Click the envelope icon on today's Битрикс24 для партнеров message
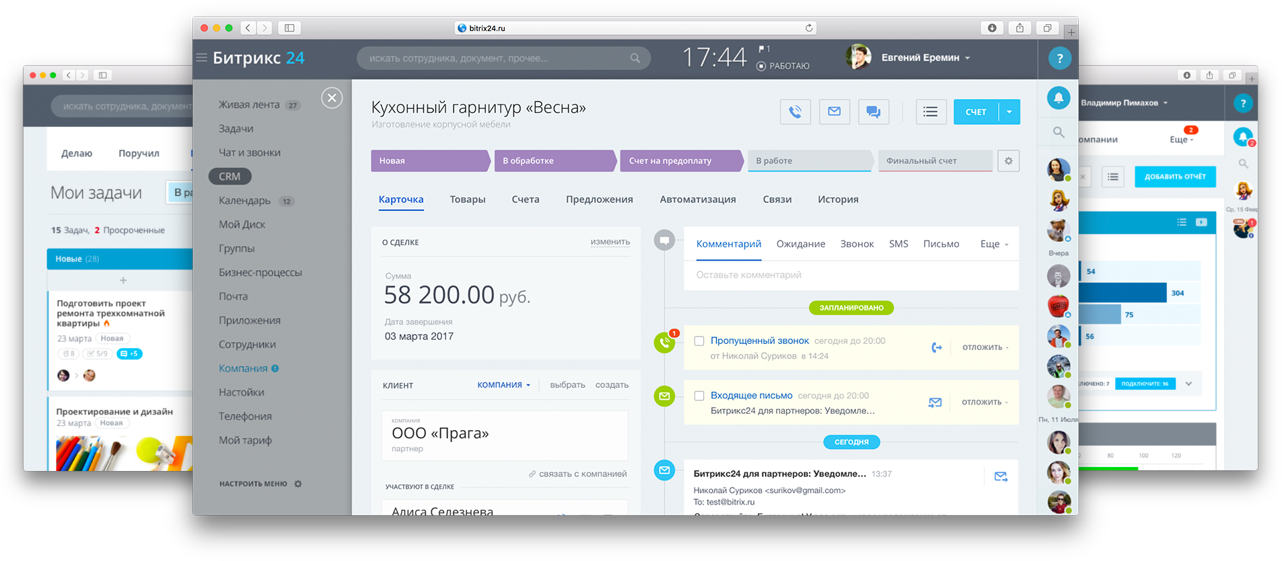This screenshot has width=1282, height=561. coord(1001,476)
